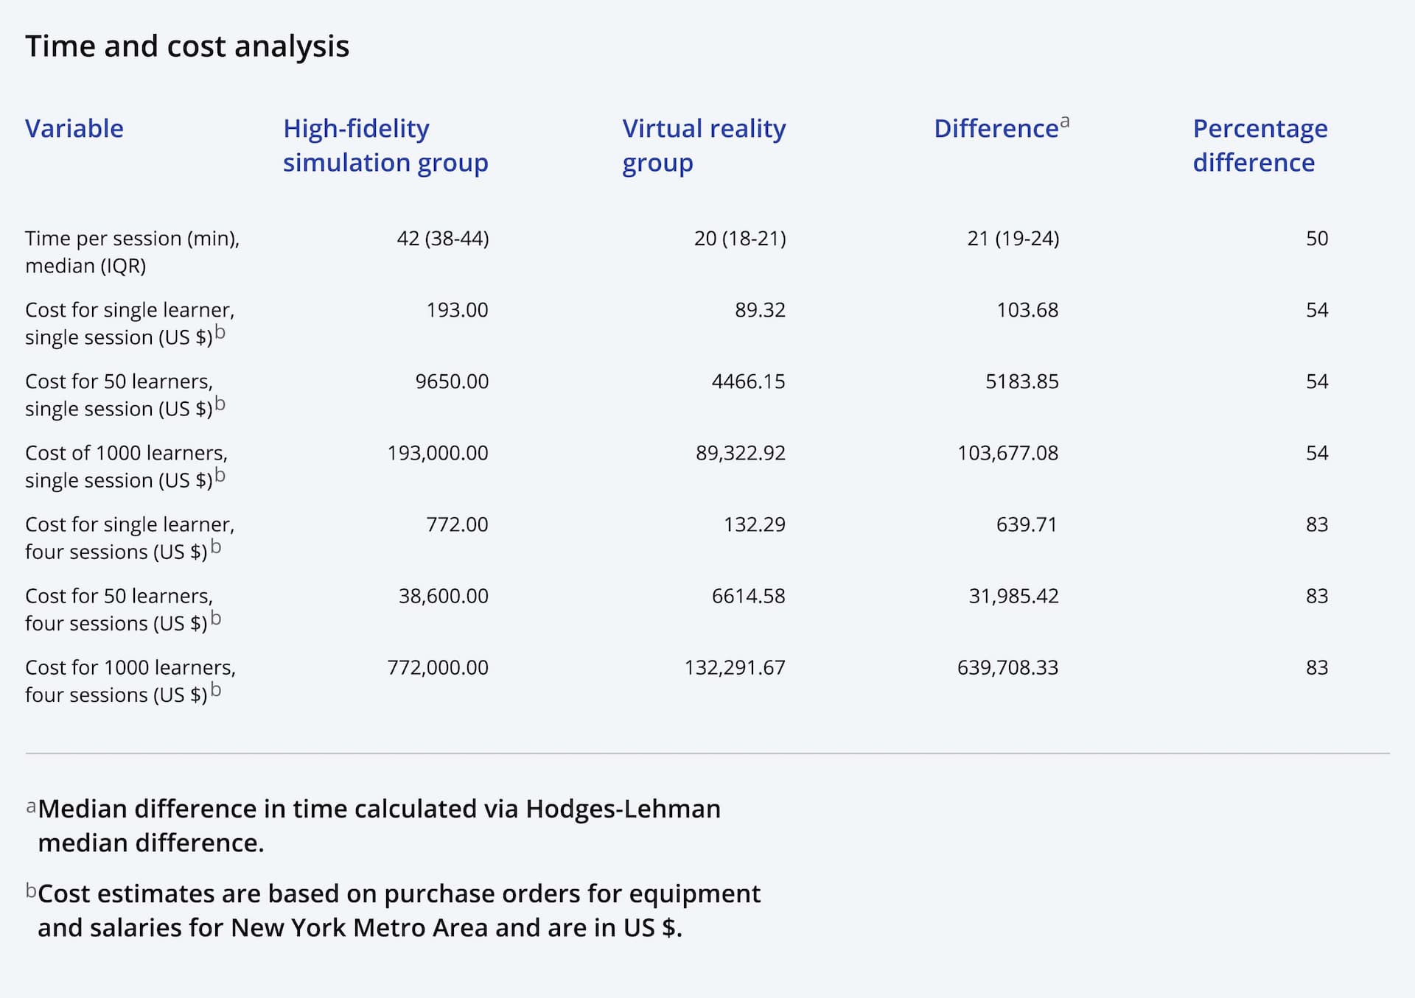Open footnote b on 50 learners four sessions
The height and width of the screenshot is (998, 1415).
point(215,618)
